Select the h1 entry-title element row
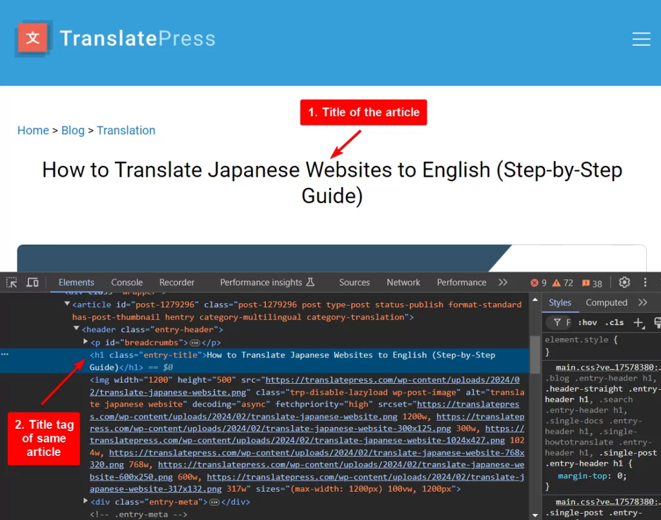Image resolution: width=661 pixels, height=520 pixels. pyautogui.click(x=265, y=361)
